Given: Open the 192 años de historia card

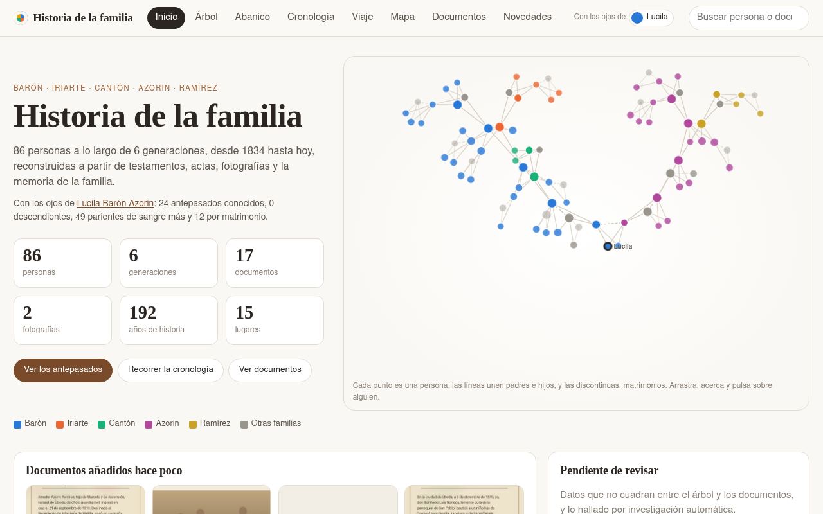Looking at the screenshot, I should [x=168, y=320].
